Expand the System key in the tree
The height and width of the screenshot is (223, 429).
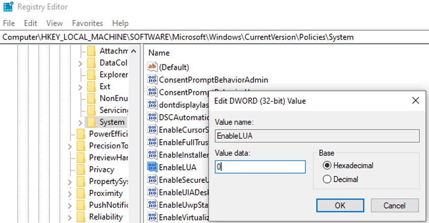tap(80, 123)
